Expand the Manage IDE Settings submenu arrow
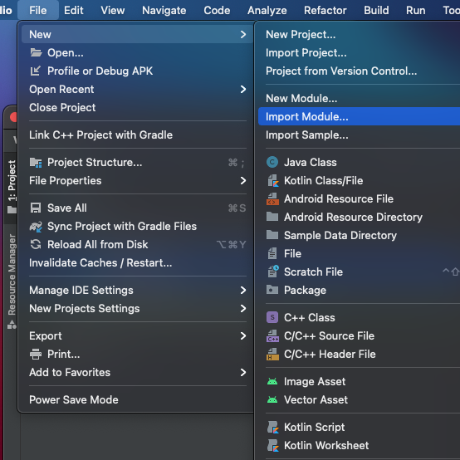The width and height of the screenshot is (460, 460). 243,290
